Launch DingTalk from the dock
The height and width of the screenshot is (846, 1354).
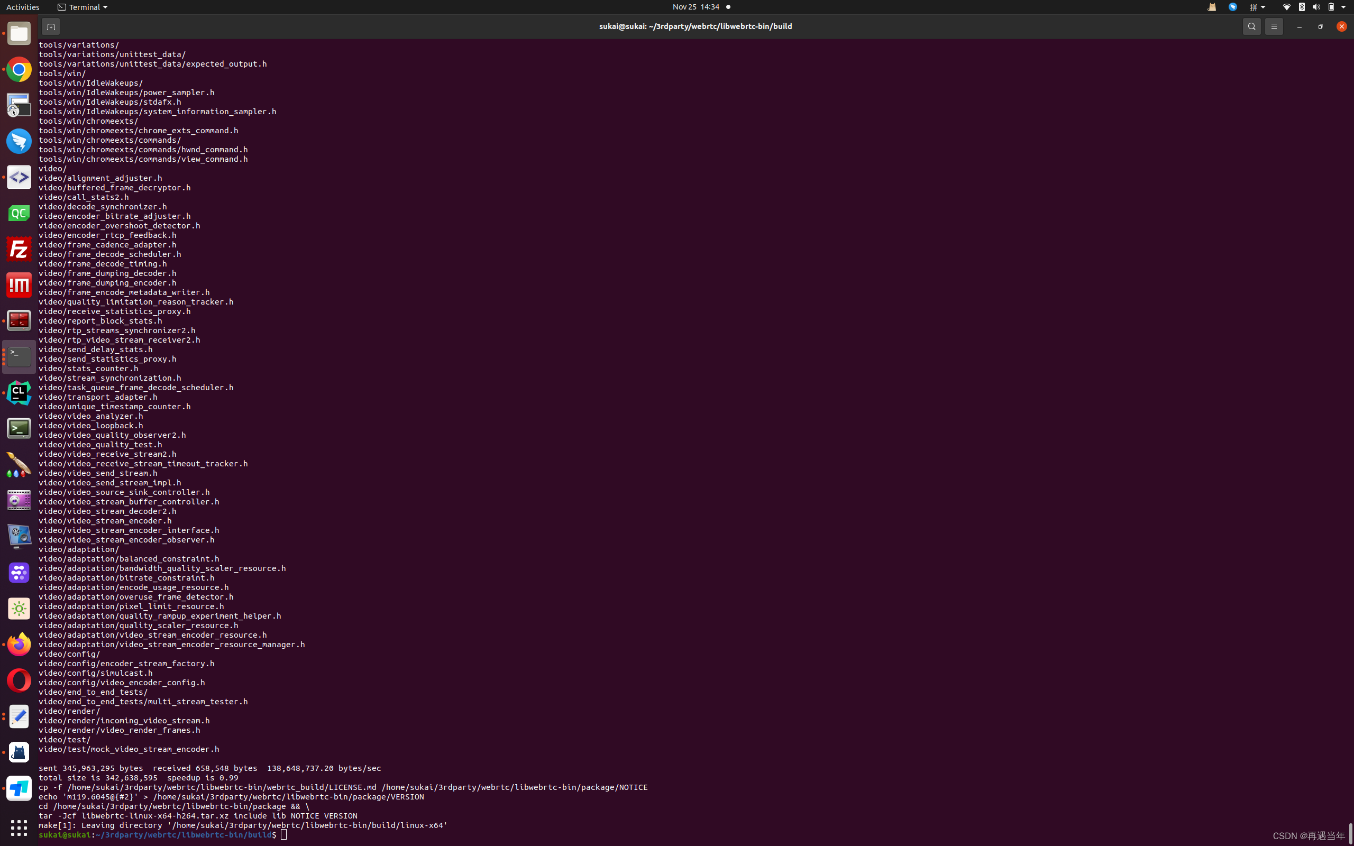tap(19, 141)
